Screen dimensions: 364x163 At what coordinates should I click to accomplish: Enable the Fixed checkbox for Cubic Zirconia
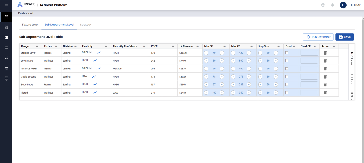tap(287, 76)
